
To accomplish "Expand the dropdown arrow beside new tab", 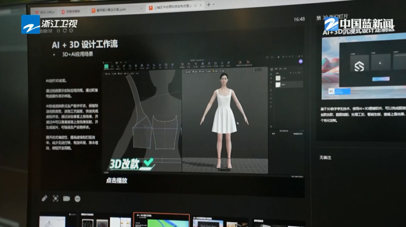I will 214,5.
